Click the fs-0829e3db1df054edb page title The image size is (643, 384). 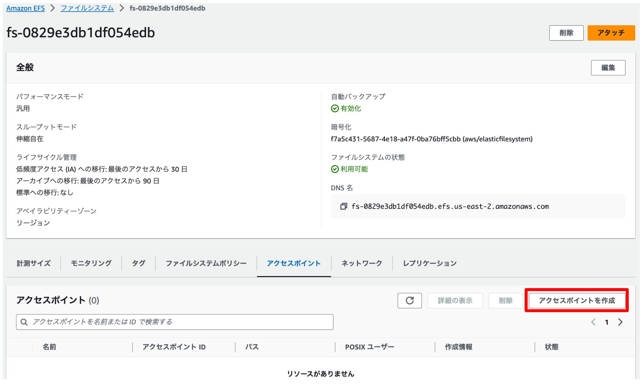[x=81, y=33]
